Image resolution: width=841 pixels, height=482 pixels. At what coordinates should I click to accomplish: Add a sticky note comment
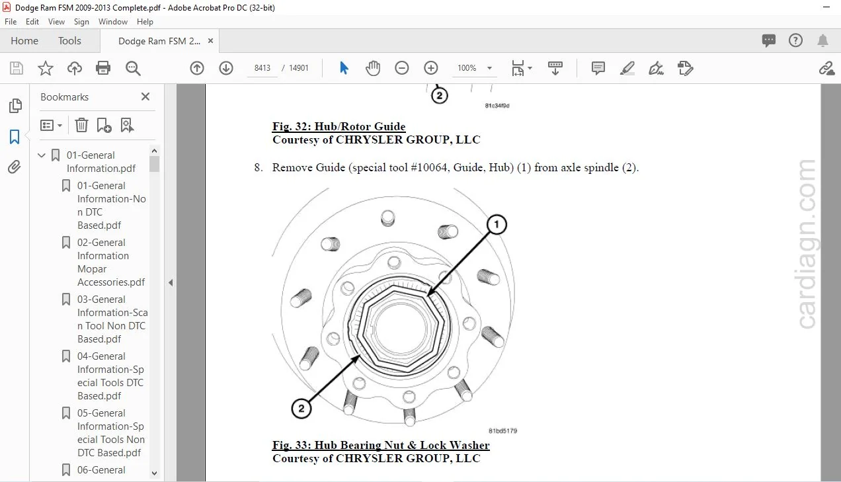coord(598,68)
